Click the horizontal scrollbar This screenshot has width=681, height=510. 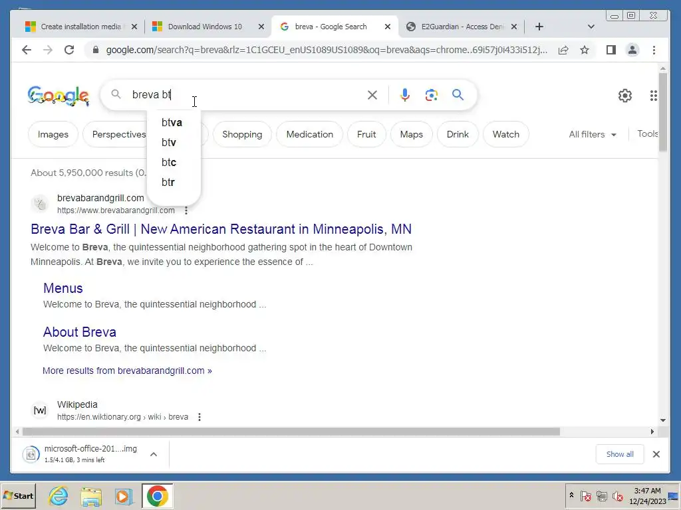click(x=291, y=432)
